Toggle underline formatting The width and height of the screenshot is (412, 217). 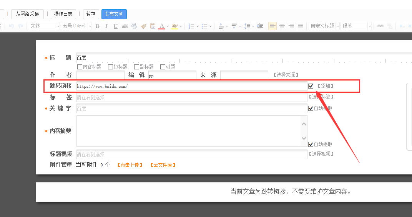(116, 26)
